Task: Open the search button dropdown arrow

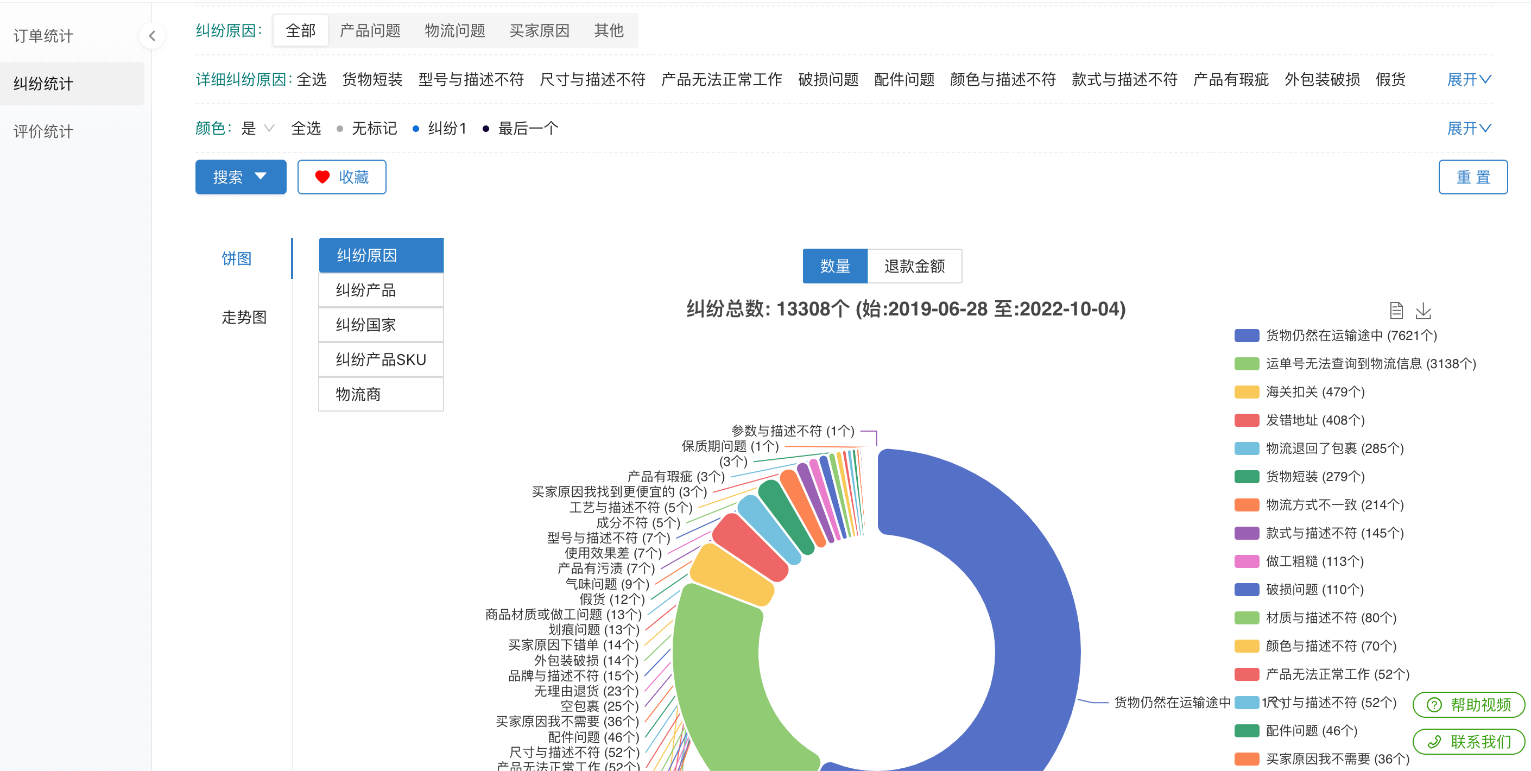Action: (x=260, y=176)
